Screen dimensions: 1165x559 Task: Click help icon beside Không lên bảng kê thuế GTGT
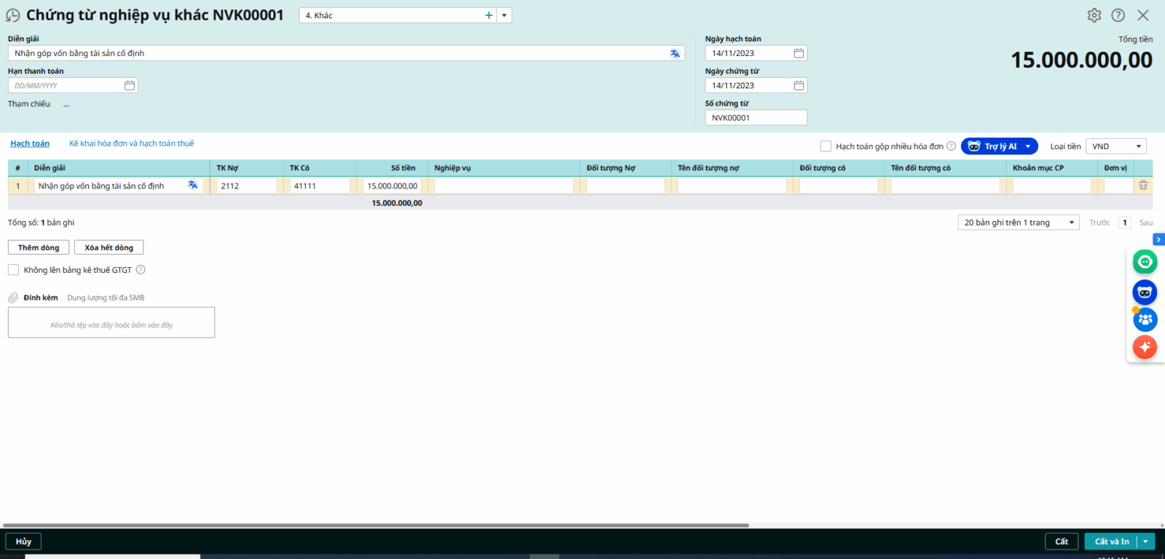[x=141, y=270]
